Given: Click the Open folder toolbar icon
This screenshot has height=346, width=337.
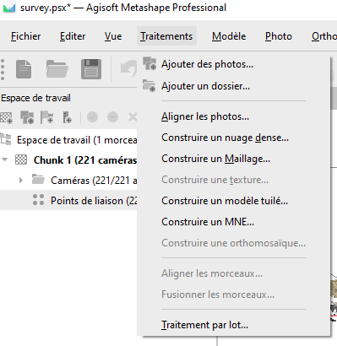Looking at the screenshot, I should (57, 69).
